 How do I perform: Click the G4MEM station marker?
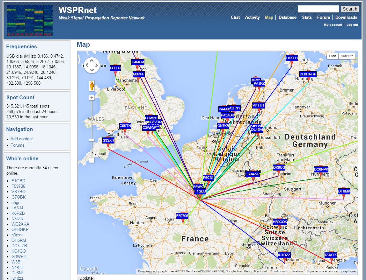pyautogui.click(x=138, y=62)
